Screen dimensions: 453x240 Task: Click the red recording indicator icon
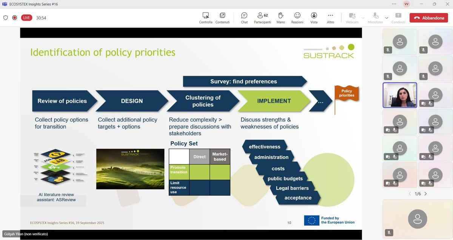tap(15, 17)
